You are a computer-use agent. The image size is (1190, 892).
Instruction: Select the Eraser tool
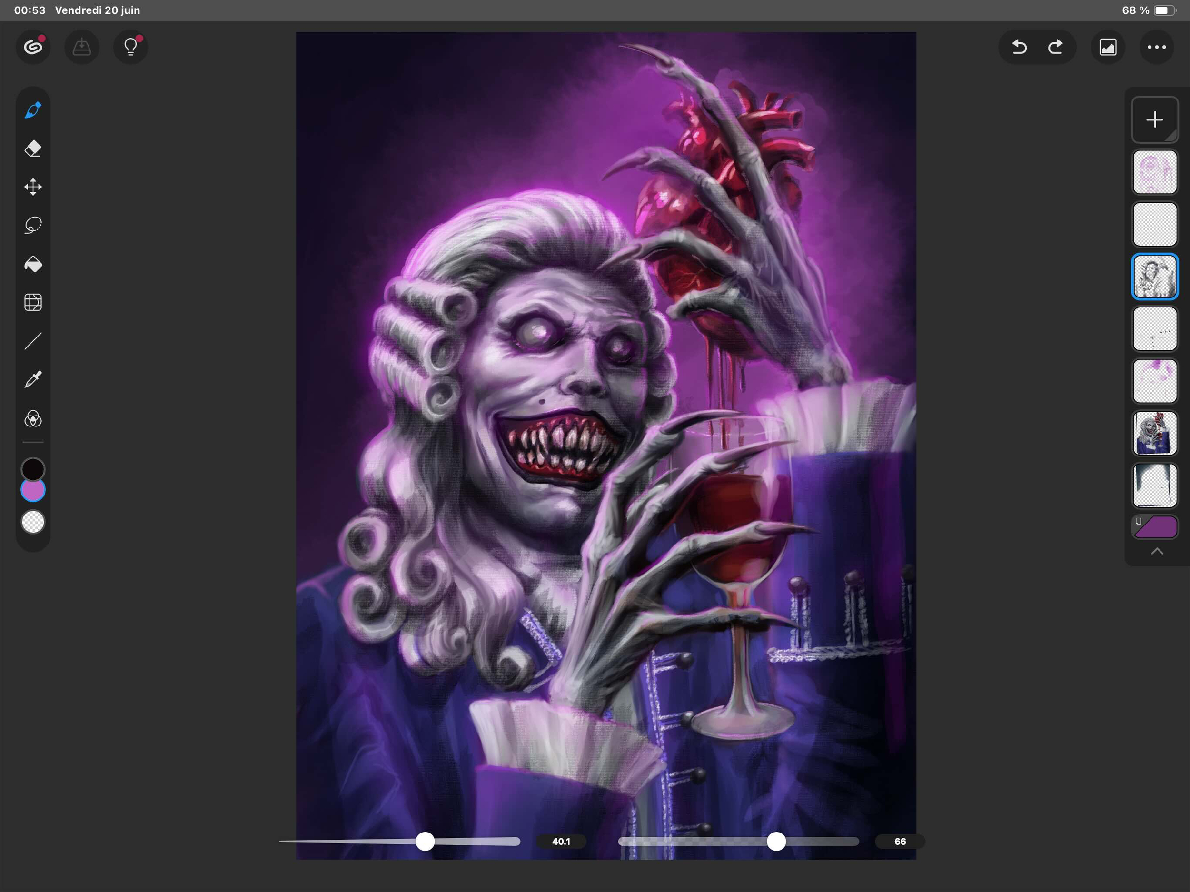click(33, 149)
